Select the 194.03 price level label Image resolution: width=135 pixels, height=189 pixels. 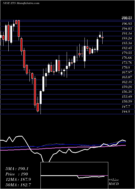pos(127,29)
